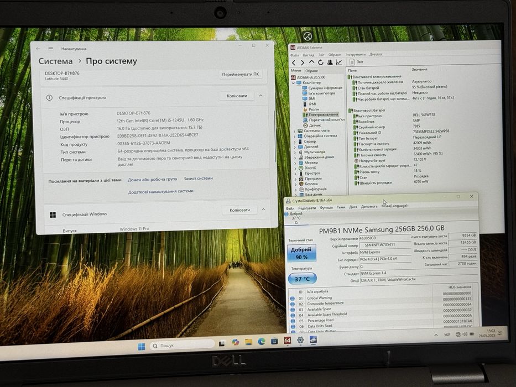Switch to Settings gear taskbar icon
516x387 pixels.
click(x=300, y=340)
